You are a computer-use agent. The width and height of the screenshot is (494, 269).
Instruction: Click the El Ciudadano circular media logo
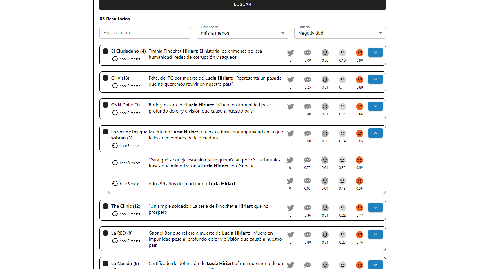pos(106,51)
